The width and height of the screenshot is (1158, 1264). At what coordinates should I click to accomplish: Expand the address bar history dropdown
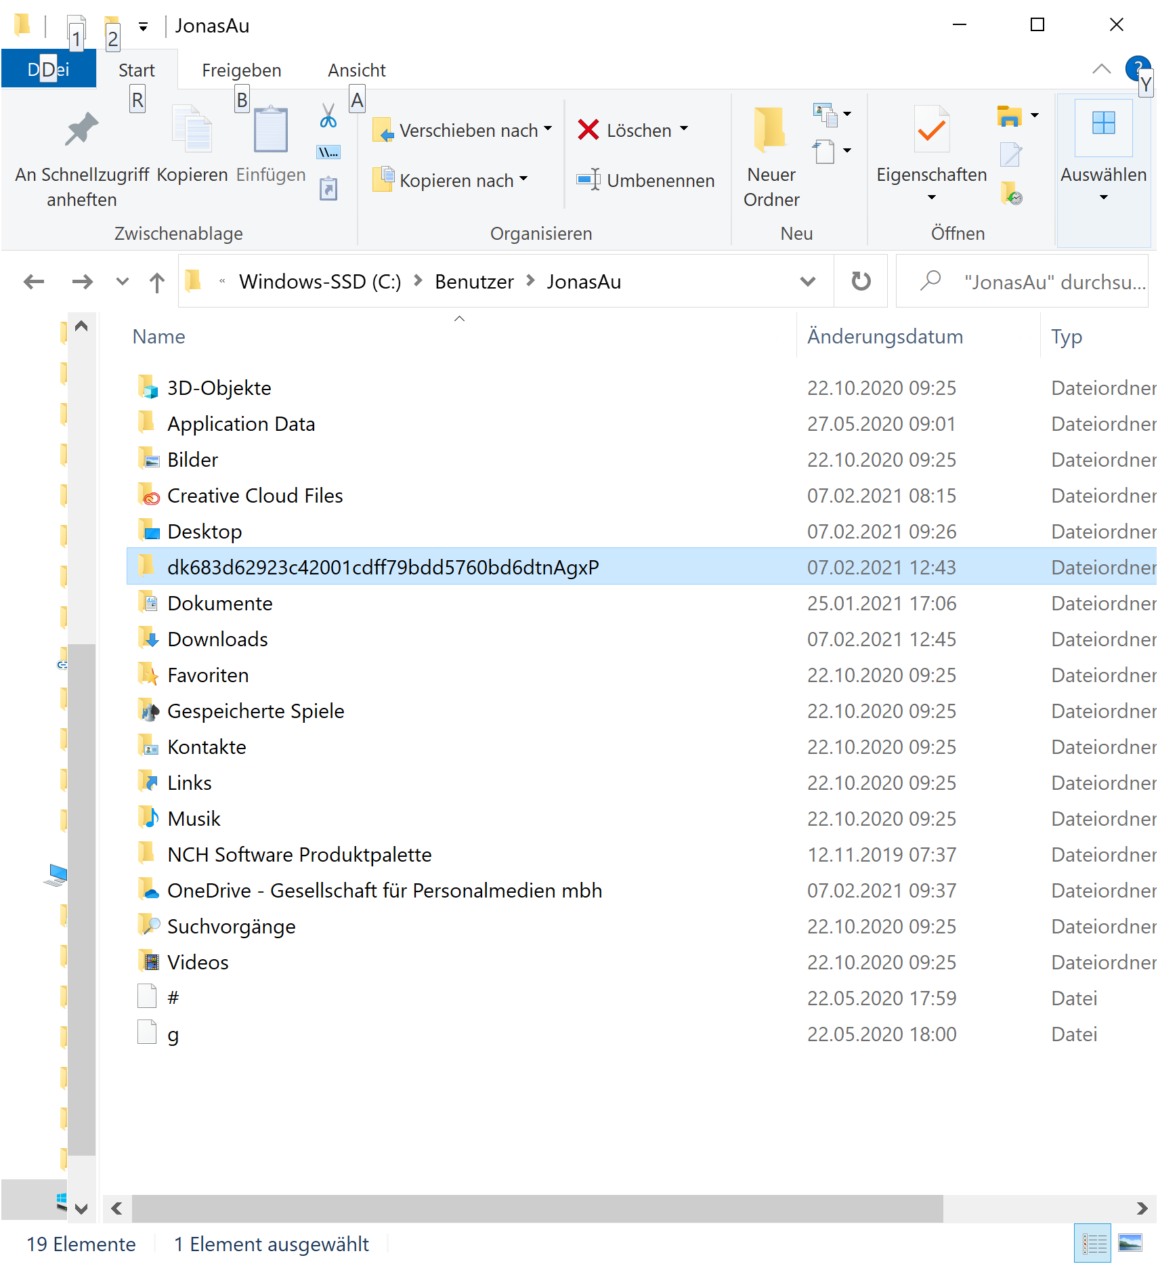[807, 281]
